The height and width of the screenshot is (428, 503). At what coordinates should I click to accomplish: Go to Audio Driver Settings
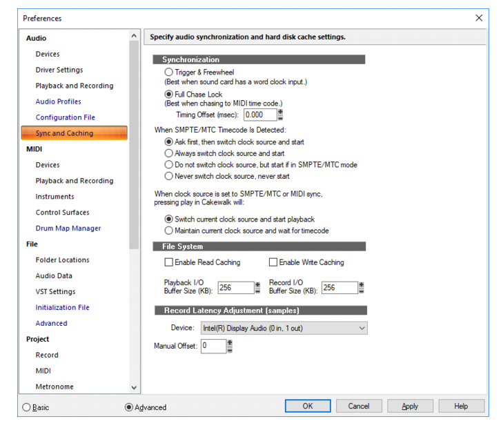point(59,70)
